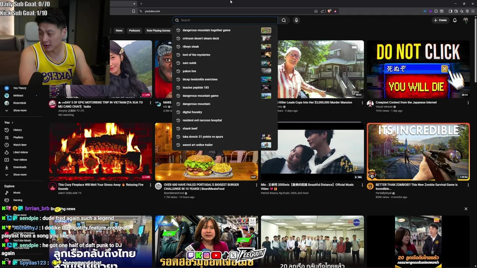Choose suggestion 'crimson desert steam deck'
Screen dimensions: 477x268
click(x=225, y=38)
